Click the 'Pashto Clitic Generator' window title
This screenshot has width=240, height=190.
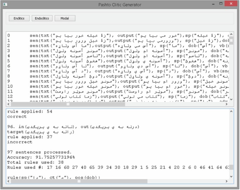120,5
